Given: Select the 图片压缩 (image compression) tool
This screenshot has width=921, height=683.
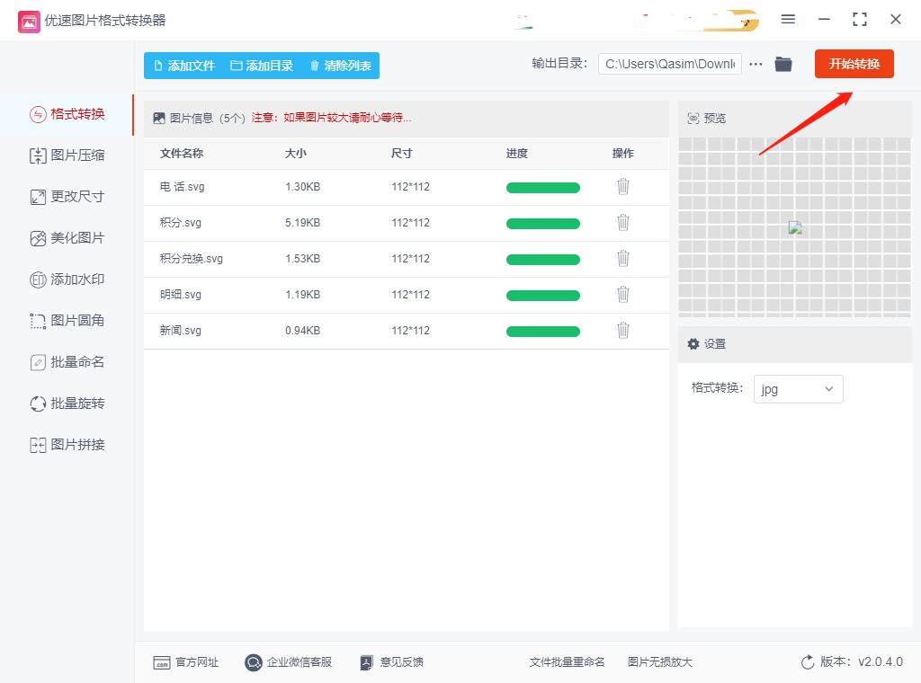Looking at the screenshot, I should tap(67, 155).
